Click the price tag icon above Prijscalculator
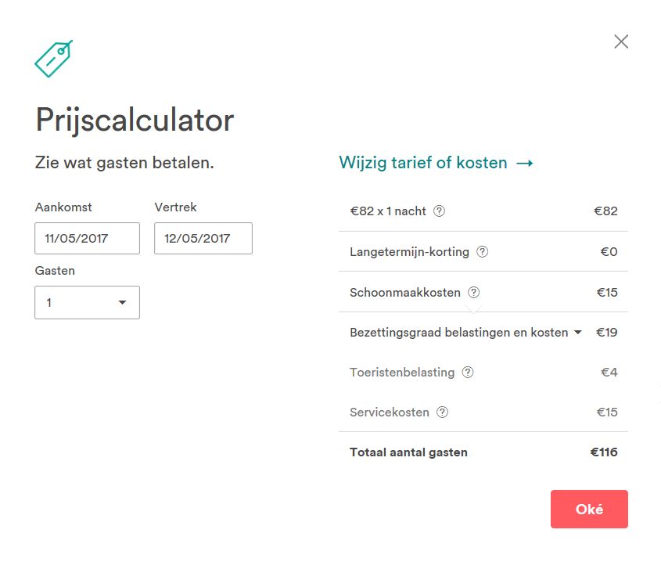Screen dimensions: 661x562 (x=53, y=58)
